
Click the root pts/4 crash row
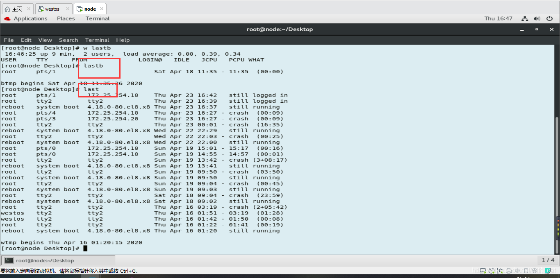[142, 113]
